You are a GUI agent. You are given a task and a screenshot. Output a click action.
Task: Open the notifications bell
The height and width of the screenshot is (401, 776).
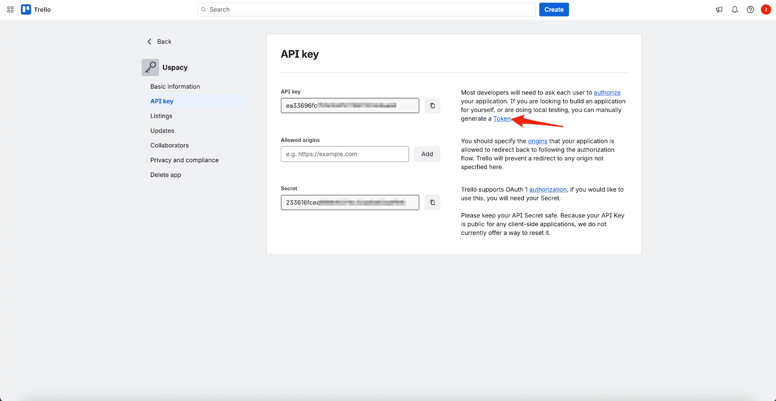[x=735, y=10]
